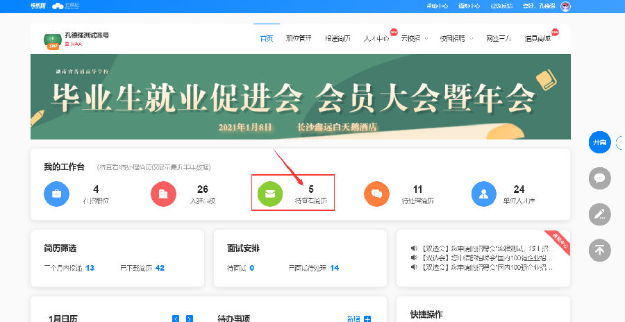This screenshot has width=625, height=322.
Task: Open the 投递简历 navigation tab
Action: pyautogui.click(x=337, y=39)
